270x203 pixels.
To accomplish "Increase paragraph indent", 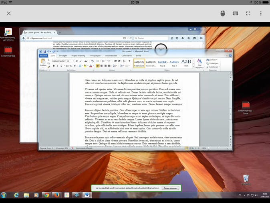I will 119,61.
